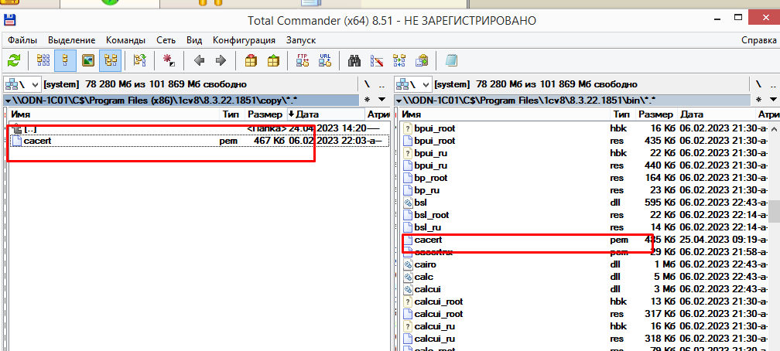Enable thumbnail view picture icon
Screen dimensions: 780x351
point(88,60)
